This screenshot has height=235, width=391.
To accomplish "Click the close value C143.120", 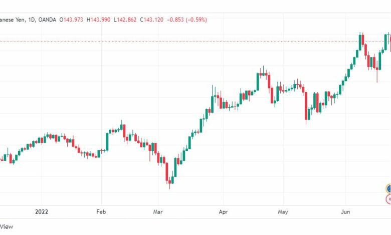I will [x=151, y=19].
